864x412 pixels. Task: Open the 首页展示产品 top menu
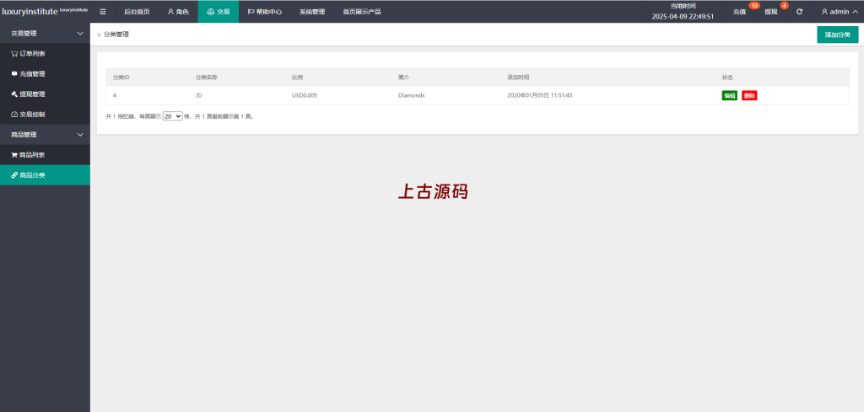pyautogui.click(x=361, y=12)
